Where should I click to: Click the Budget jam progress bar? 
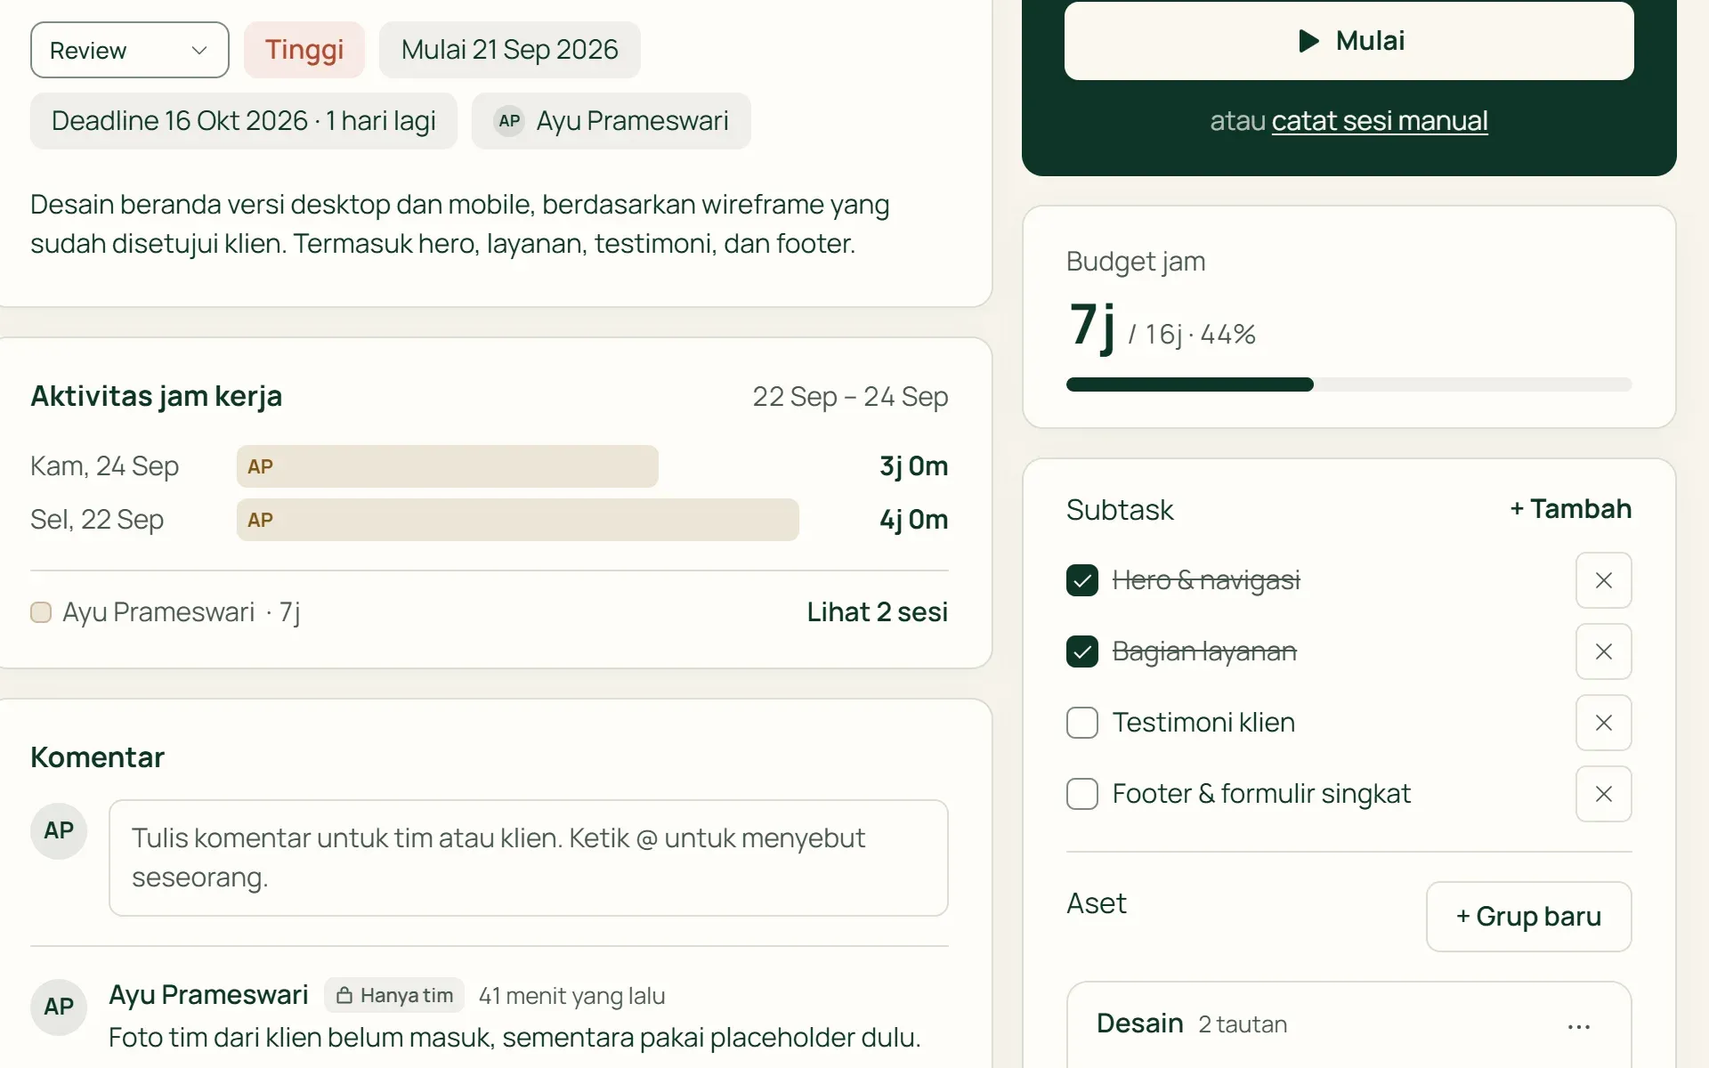tap(1349, 384)
